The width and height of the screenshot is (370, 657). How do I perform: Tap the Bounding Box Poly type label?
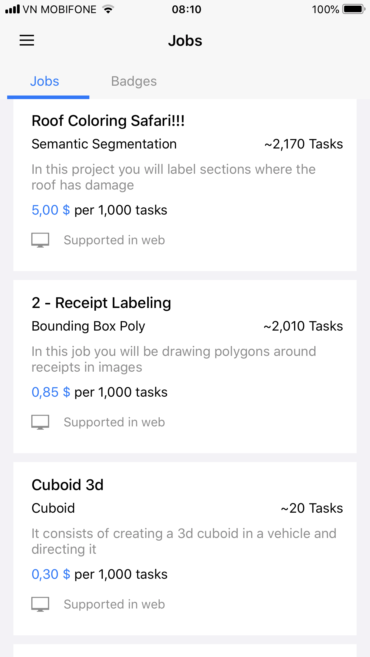[x=88, y=326]
